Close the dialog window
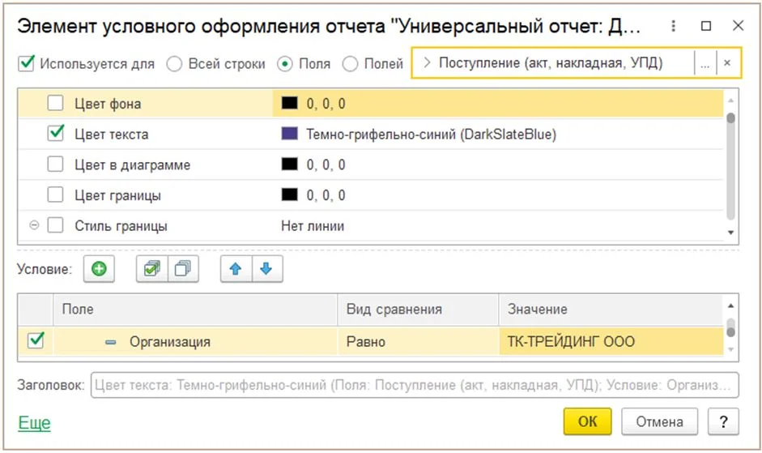Image resolution: width=762 pixels, height=453 pixels. (738, 25)
